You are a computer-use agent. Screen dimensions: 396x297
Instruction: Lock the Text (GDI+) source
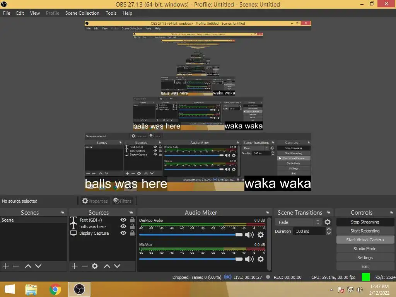[132, 220]
